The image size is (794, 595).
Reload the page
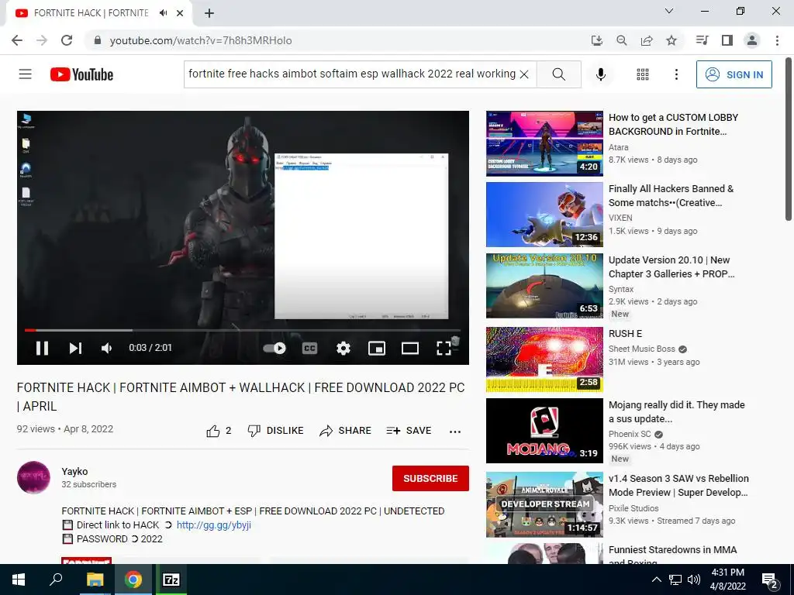[x=67, y=40]
